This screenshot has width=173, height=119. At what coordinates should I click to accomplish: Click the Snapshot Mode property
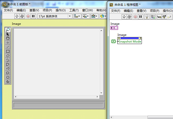point(130,42)
